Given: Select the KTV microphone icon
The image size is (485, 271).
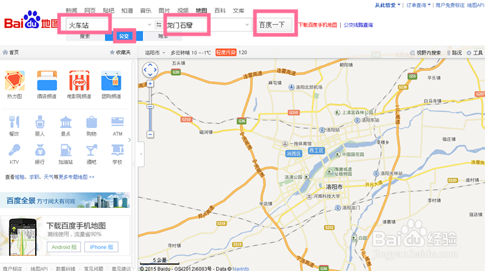Looking at the screenshot, I should click(x=14, y=150).
